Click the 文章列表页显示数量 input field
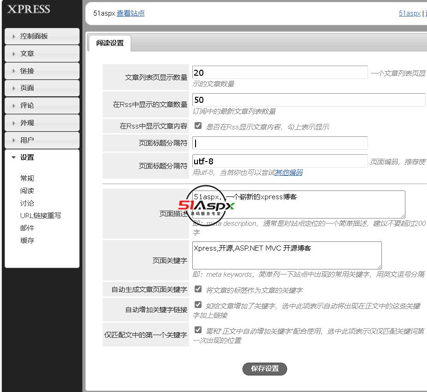 pos(280,73)
